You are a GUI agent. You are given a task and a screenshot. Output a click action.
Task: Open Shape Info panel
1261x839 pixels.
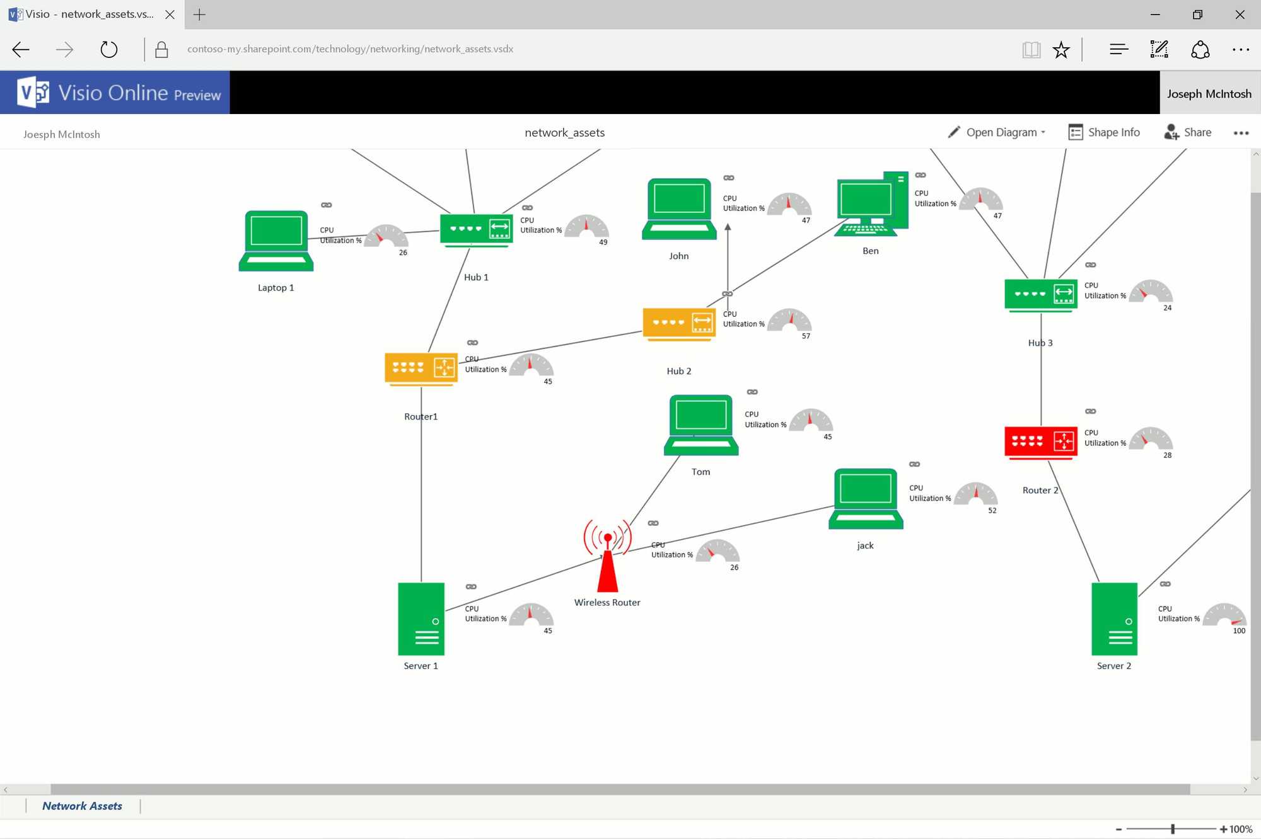click(x=1103, y=132)
